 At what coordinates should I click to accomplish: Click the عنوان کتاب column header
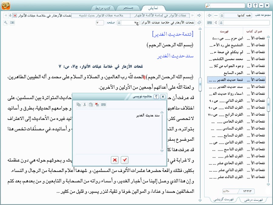click(x=254, y=31)
